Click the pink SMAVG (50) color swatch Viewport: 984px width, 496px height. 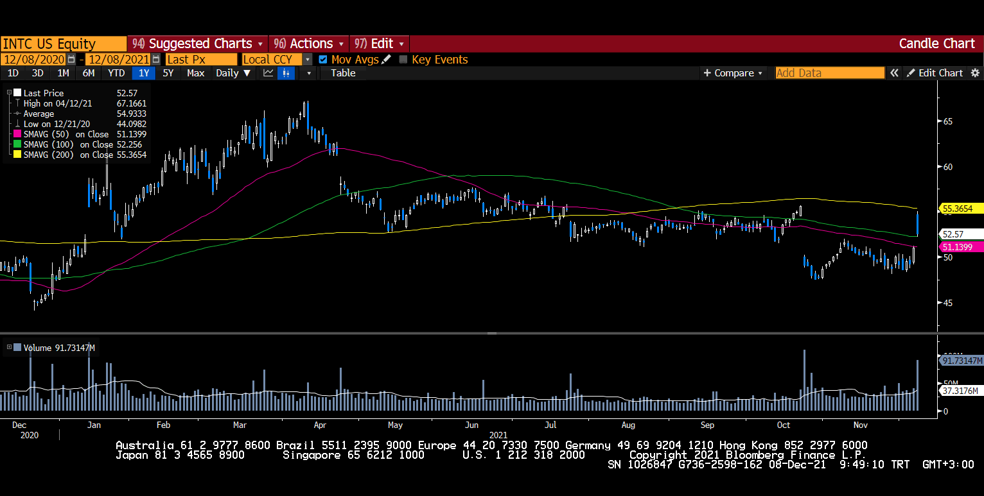point(18,134)
